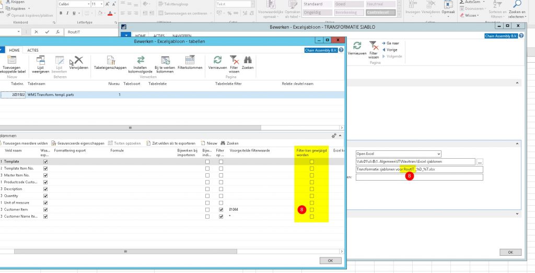Open the Tekst number format dropdown
The width and height of the screenshot is (535, 273).
point(253,4)
